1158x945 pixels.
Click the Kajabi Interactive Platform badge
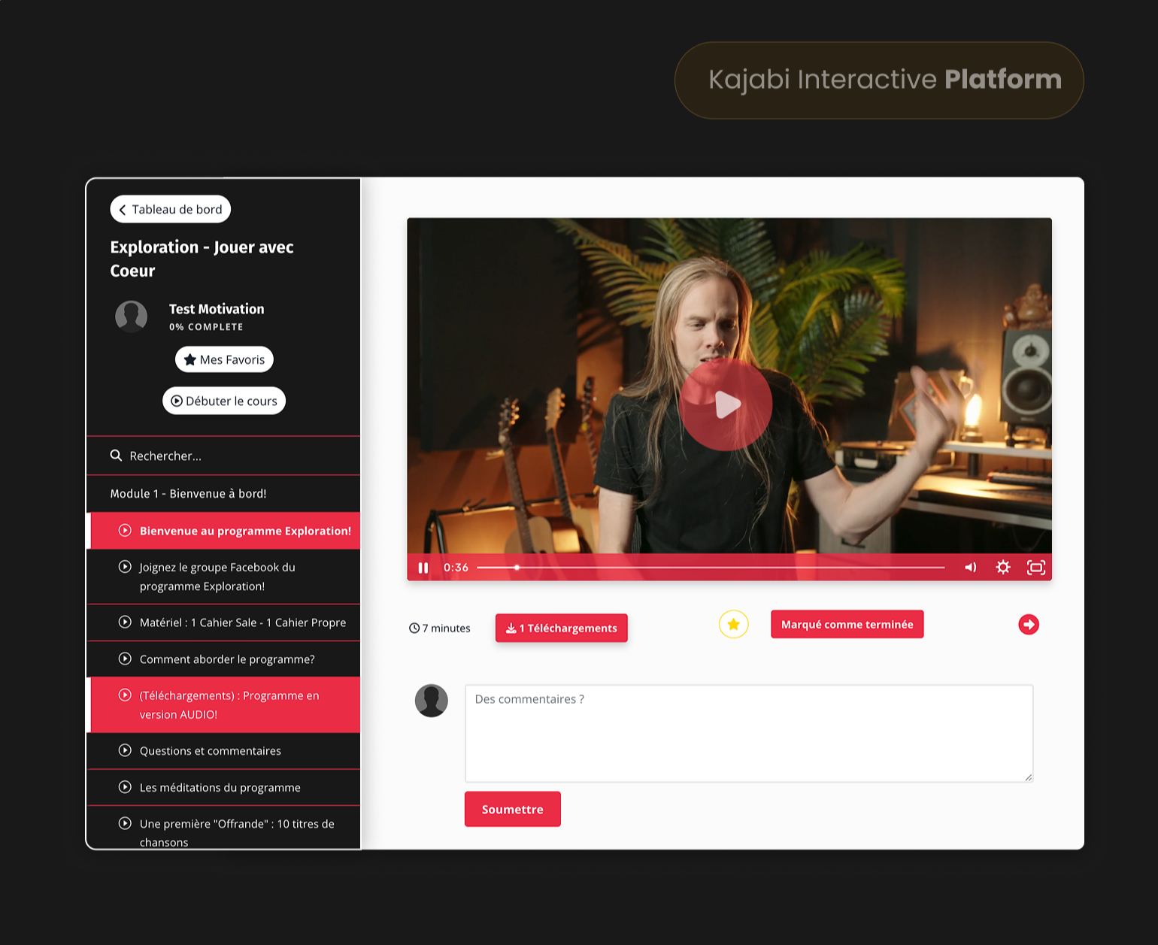tap(879, 80)
